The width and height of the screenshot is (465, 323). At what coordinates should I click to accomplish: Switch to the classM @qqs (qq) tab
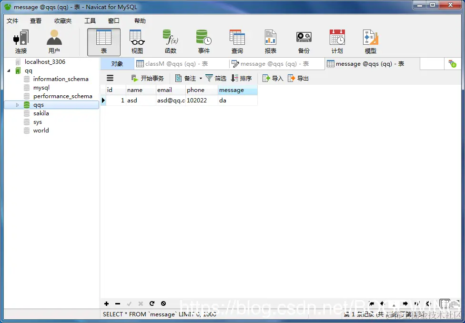pyautogui.click(x=182, y=64)
